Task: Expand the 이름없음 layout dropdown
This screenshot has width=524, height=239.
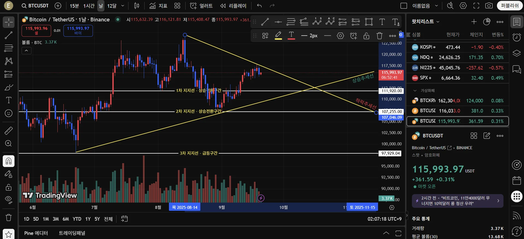Action: pos(437,6)
